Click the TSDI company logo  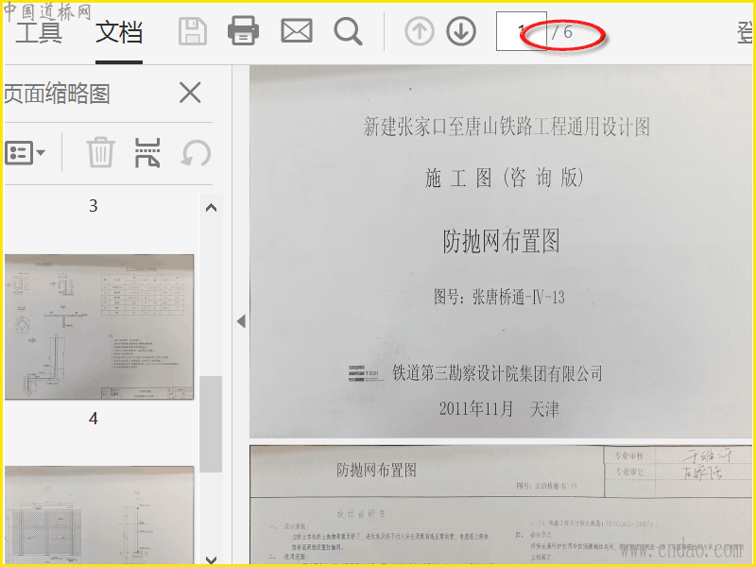coord(364,373)
